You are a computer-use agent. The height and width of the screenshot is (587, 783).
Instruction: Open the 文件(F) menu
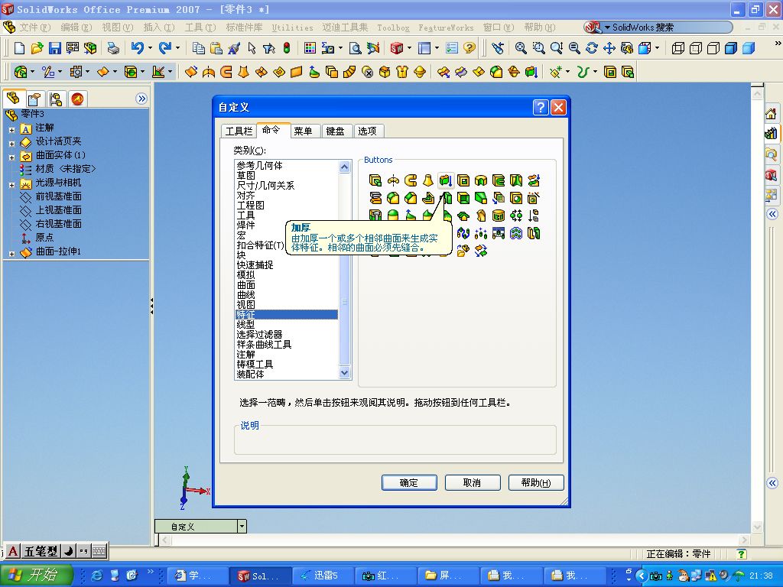pos(35,28)
